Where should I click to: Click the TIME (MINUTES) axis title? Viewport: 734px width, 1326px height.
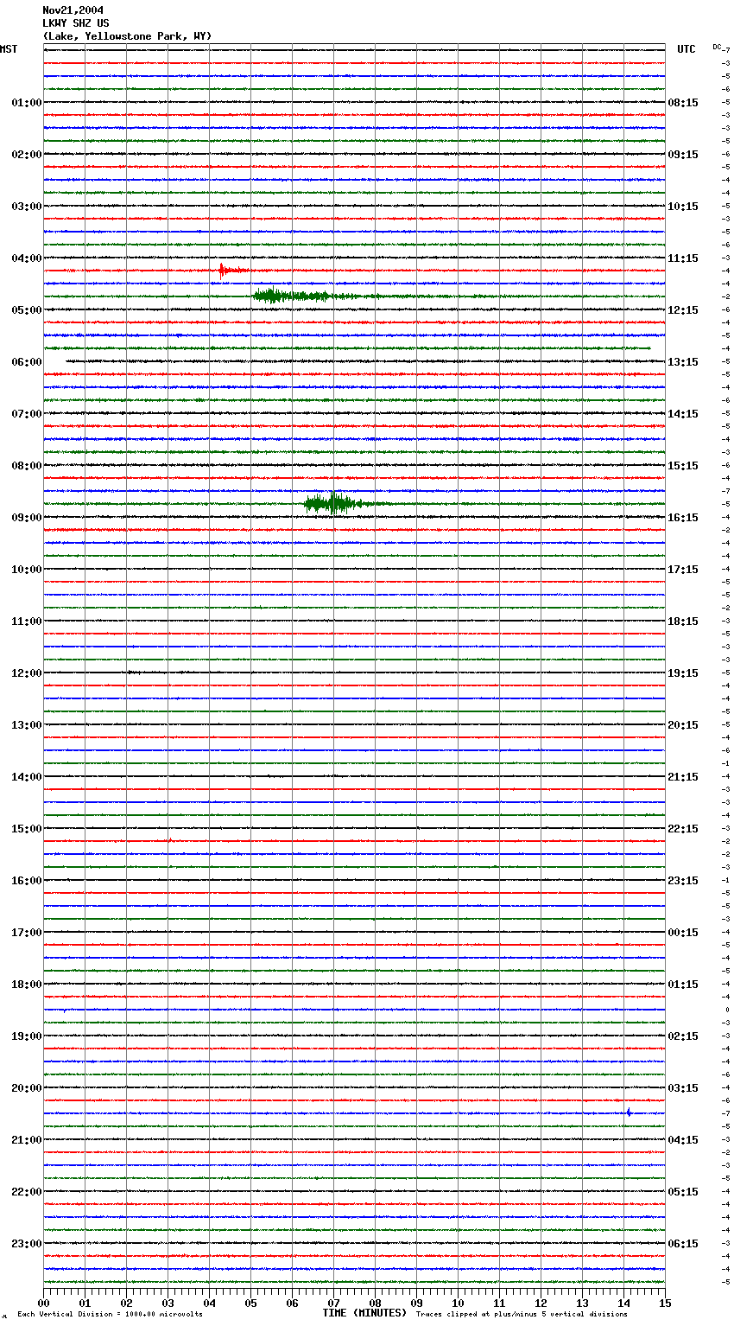point(364,1313)
